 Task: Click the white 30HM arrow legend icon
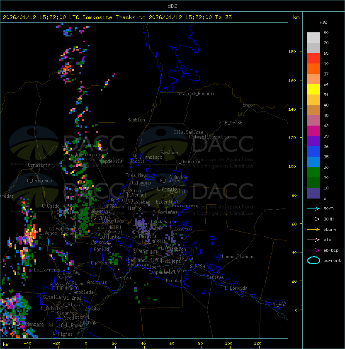313,219
